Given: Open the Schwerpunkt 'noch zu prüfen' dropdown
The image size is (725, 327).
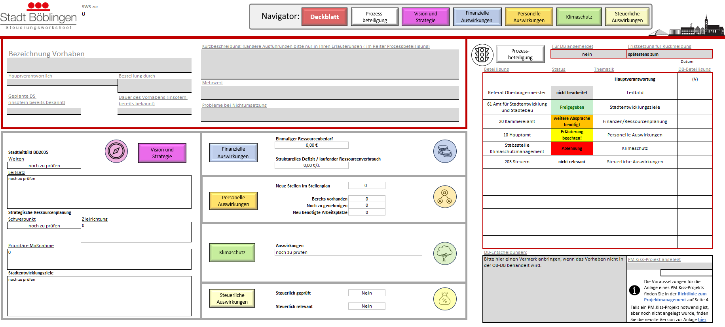Looking at the screenshot, I should 44,226.
